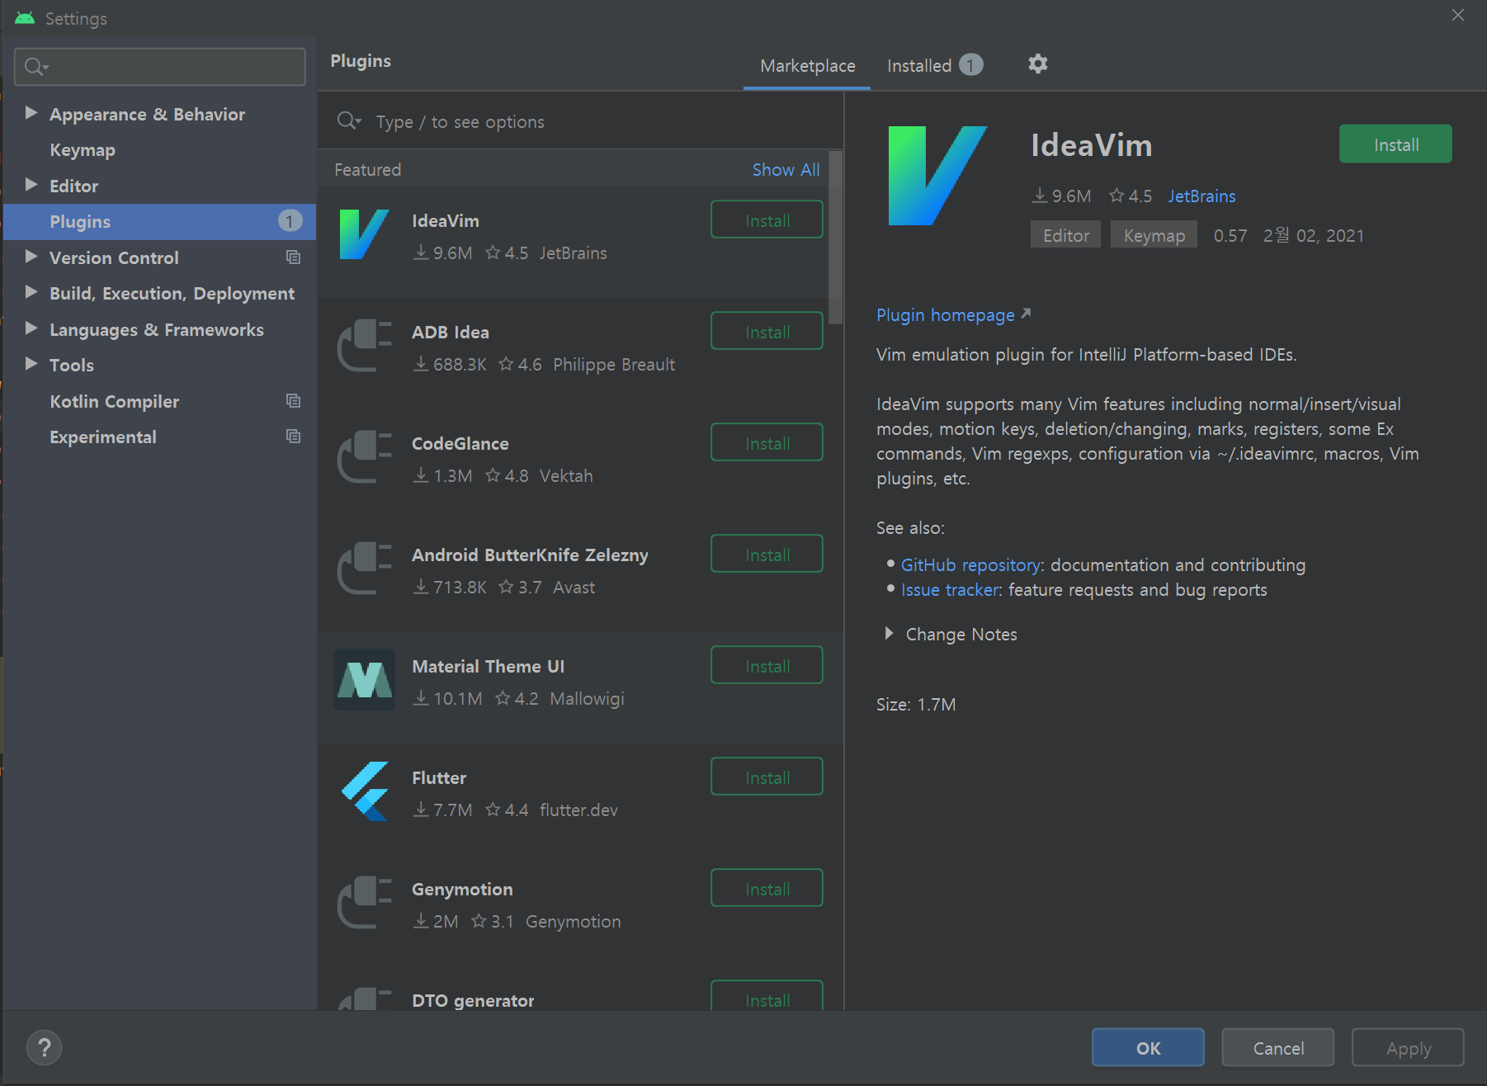Click the Editor tag label
Screen dimensions: 1487x1086
pos(1065,235)
